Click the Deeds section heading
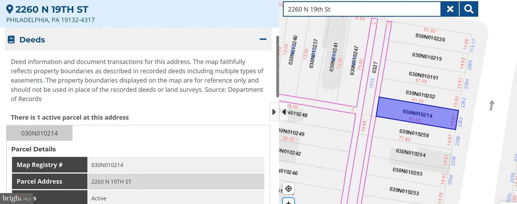 (x=32, y=40)
